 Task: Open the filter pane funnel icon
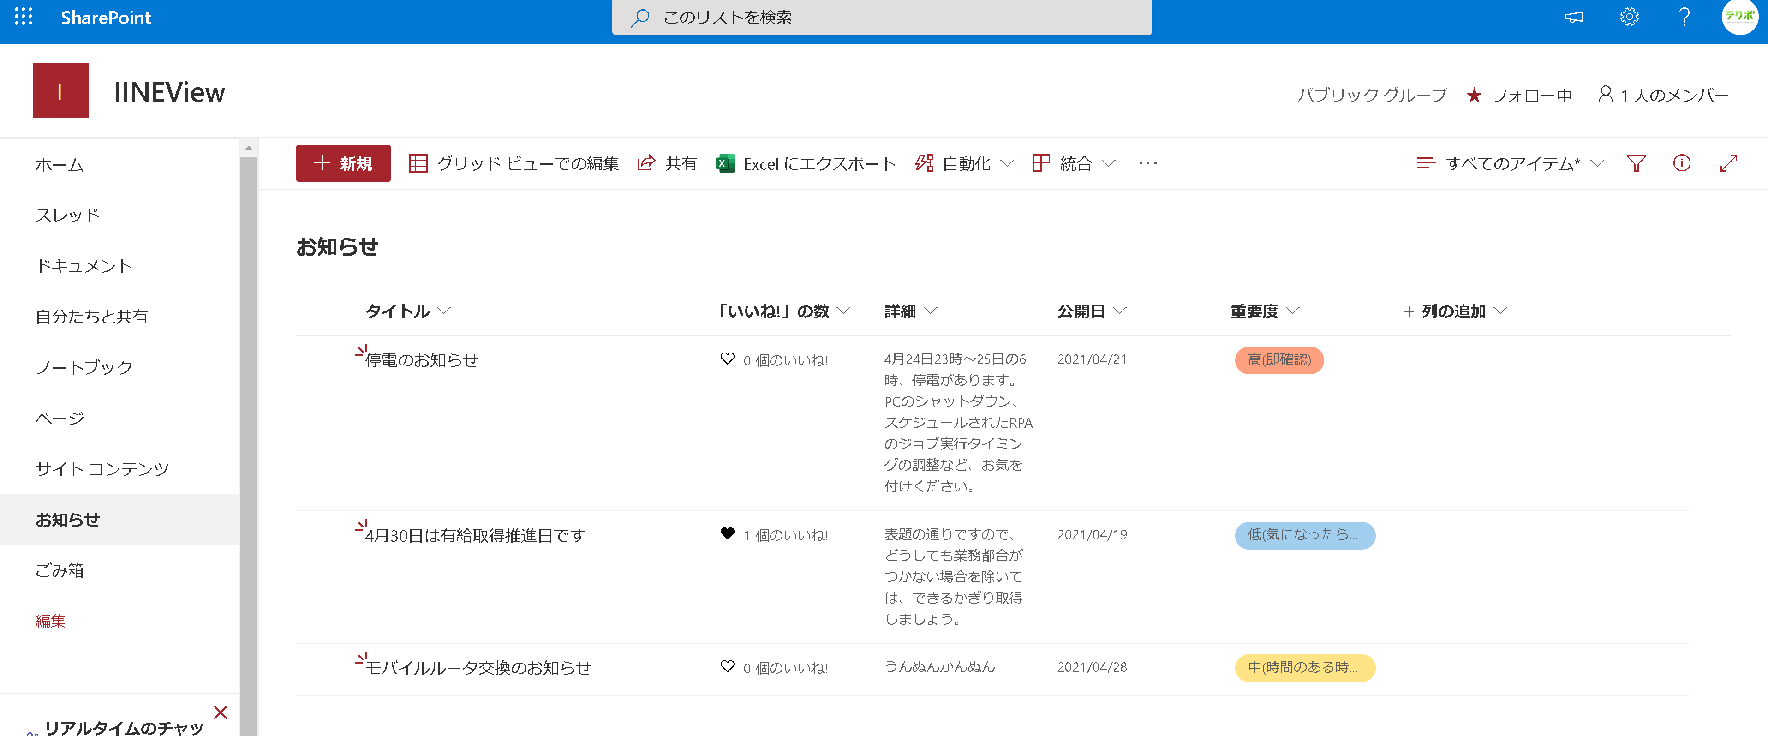point(1636,163)
